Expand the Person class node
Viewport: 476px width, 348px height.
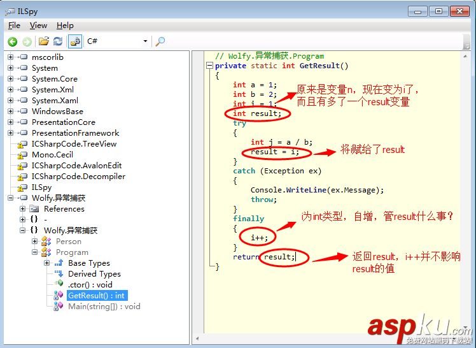pos(34,242)
